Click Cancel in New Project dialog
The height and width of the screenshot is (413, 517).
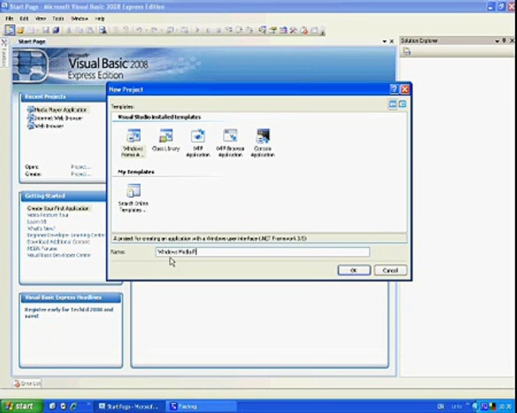[391, 270]
